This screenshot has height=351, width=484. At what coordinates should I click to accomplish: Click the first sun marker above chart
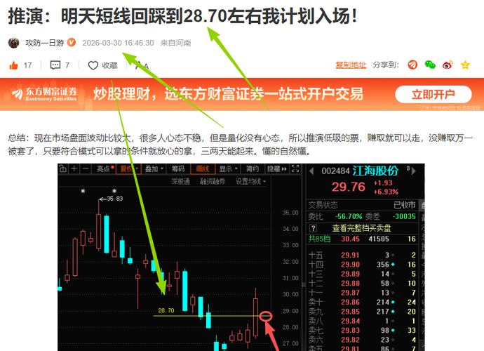(83, 191)
